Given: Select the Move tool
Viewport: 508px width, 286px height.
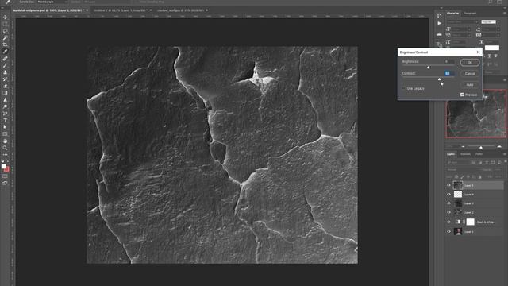Looking at the screenshot, I should 5,17.
